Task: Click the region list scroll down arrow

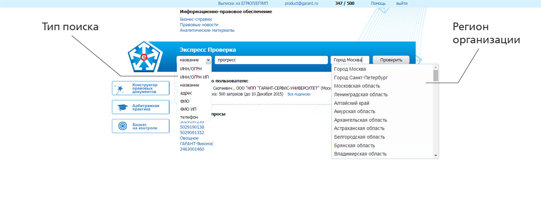Action: click(436, 155)
